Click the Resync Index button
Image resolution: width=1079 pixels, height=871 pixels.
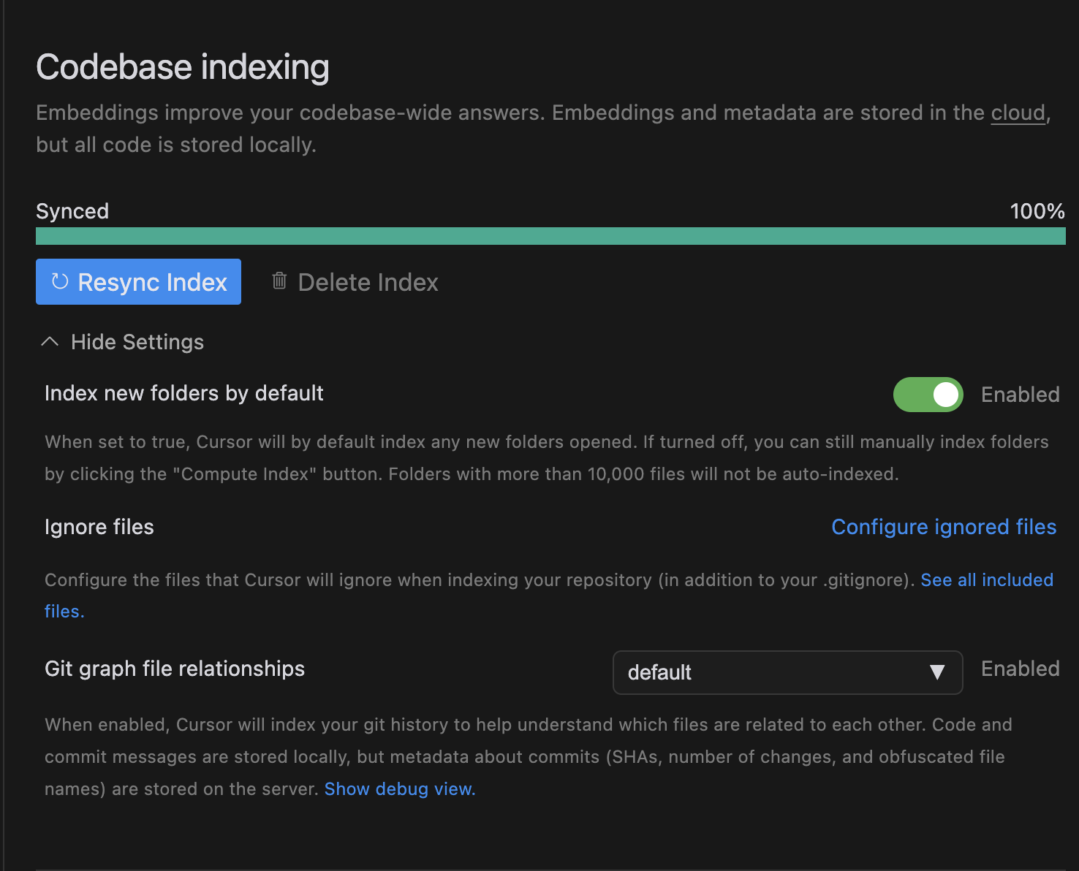point(138,281)
